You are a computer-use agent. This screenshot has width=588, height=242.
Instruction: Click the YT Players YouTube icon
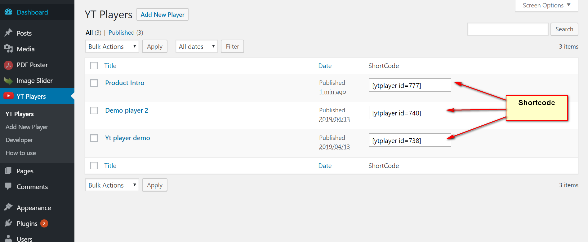click(x=8, y=96)
